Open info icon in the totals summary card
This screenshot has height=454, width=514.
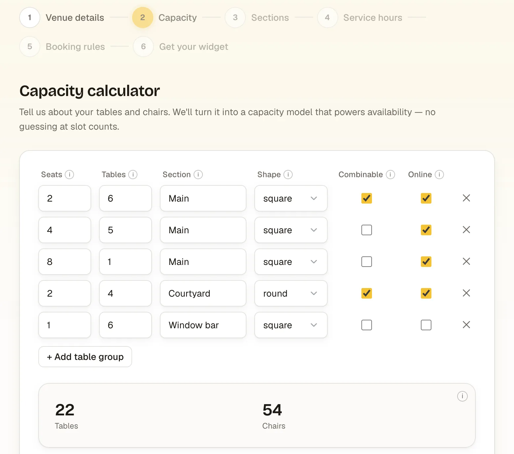point(462,396)
